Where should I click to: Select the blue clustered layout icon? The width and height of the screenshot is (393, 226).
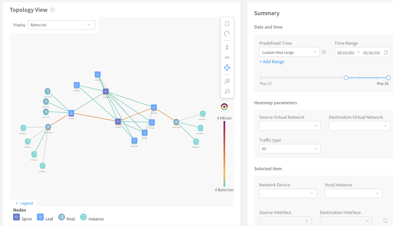click(227, 68)
